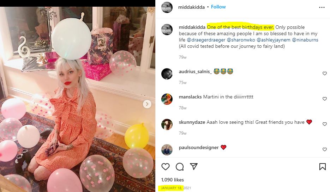The height and width of the screenshot is (192, 330).
Task: Like manslacks comment heart
Action: click(325, 99)
